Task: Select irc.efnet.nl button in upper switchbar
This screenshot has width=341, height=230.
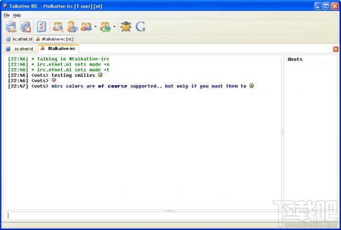Action: coord(19,39)
